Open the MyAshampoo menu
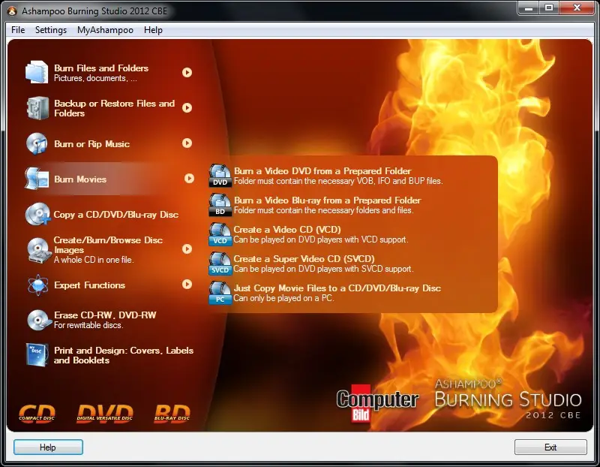Viewport: 600px width, 467px height. (x=105, y=30)
